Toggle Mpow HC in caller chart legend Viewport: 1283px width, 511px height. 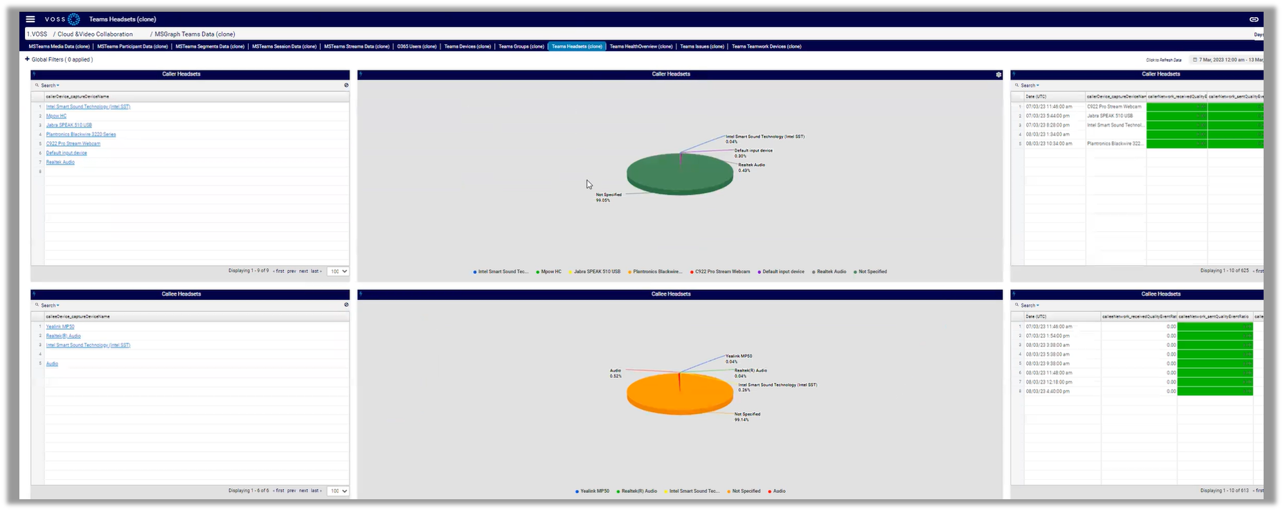click(549, 271)
